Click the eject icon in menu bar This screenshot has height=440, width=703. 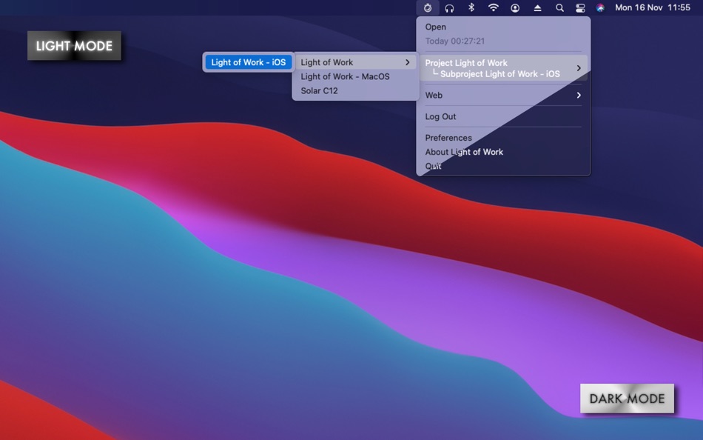[537, 7]
